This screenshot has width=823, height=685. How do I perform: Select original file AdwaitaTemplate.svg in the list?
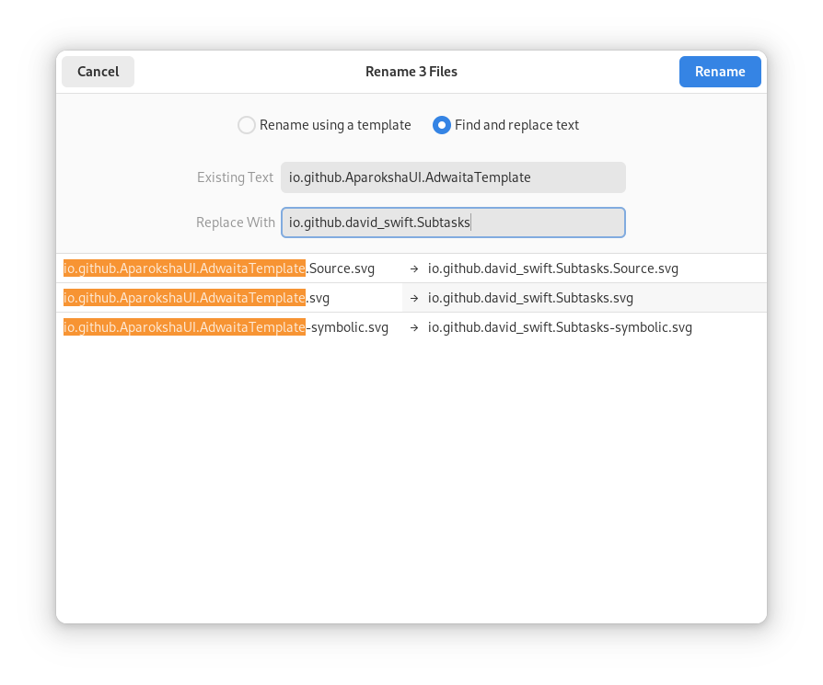(196, 298)
